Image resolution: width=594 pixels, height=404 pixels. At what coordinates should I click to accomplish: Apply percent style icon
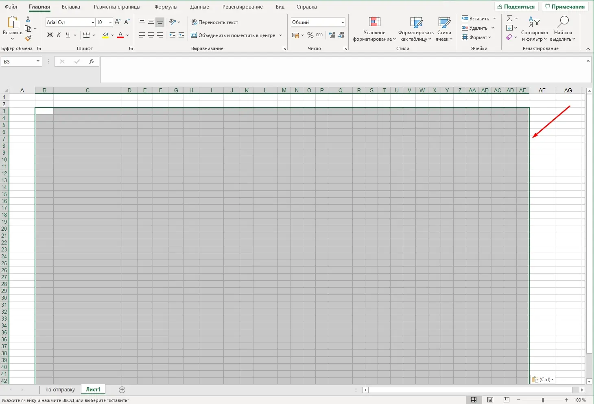coord(310,35)
